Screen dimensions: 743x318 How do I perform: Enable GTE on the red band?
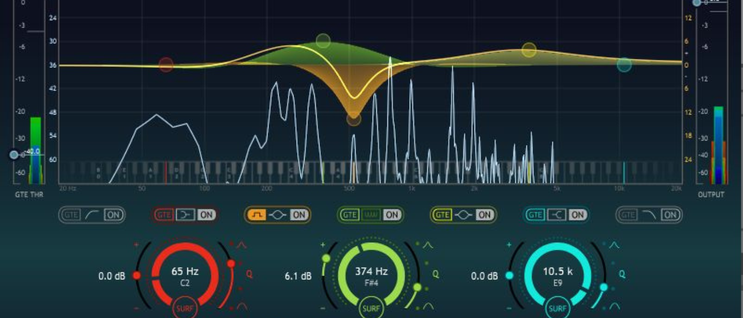(x=163, y=215)
